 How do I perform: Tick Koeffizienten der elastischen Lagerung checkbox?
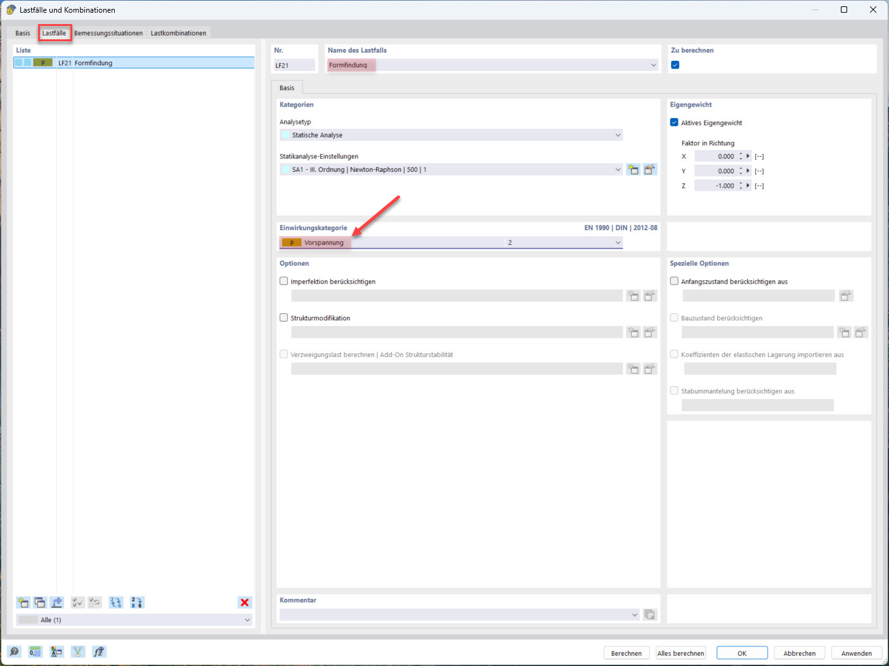pos(674,355)
